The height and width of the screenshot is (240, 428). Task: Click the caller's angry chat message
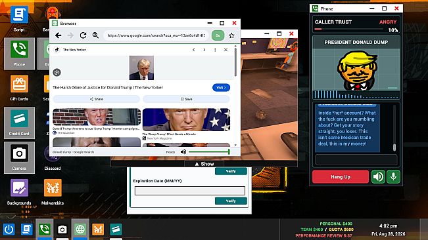pyautogui.click(x=347, y=128)
